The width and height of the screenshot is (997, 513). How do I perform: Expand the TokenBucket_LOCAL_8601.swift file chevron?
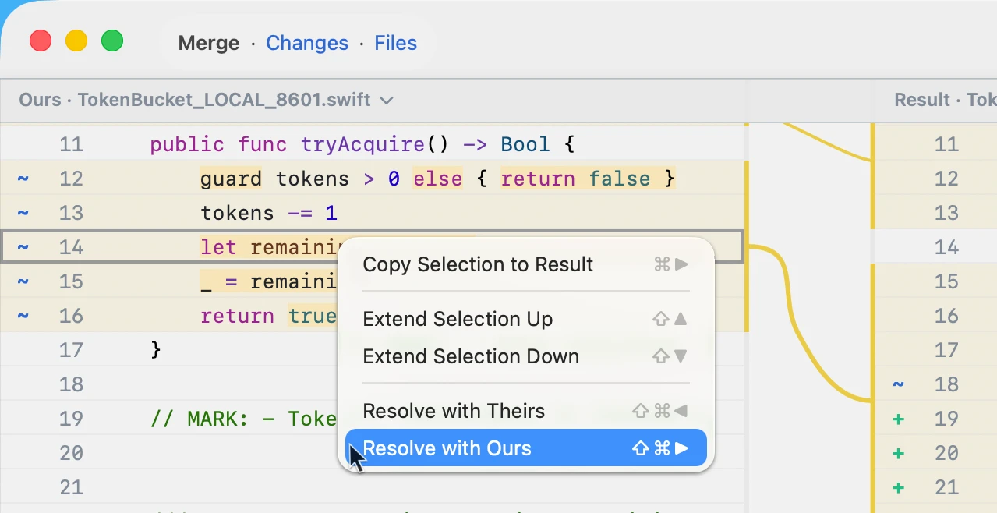pyautogui.click(x=387, y=100)
